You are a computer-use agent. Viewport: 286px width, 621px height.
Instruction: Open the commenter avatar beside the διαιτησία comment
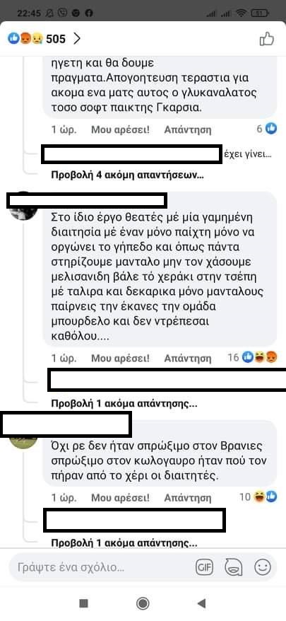[x=23, y=206]
